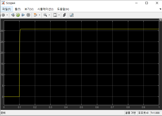Open the triggers tool icon
This screenshot has width=162, height=116.
[x=65, y=15]
